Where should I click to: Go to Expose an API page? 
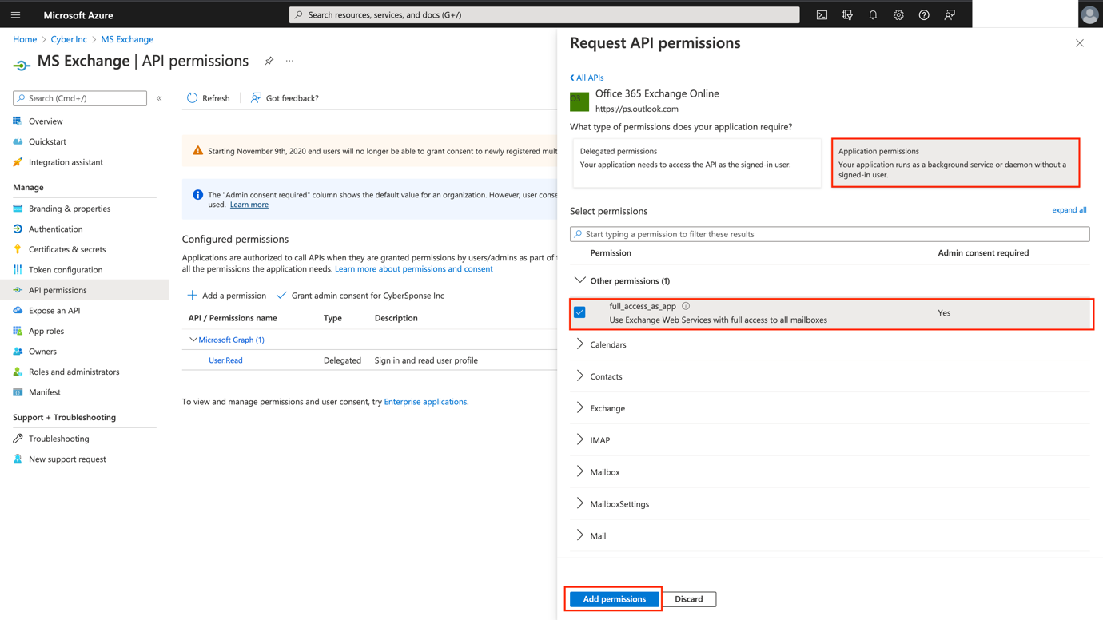click(x=54, y=311)
